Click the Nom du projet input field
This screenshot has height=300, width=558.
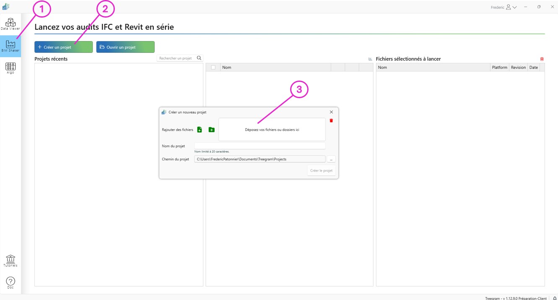[260, 146]
